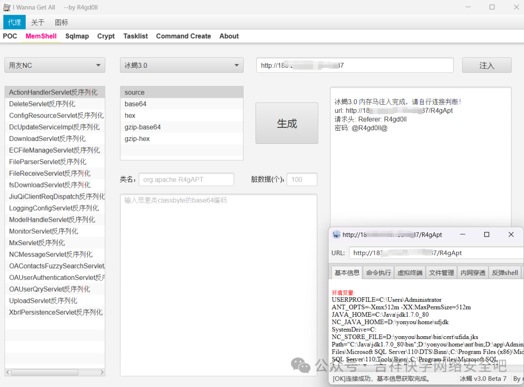Maximize the I Wanna Get All window
Viewport: 524px width, 387px height.
click(x=492, y=7)
